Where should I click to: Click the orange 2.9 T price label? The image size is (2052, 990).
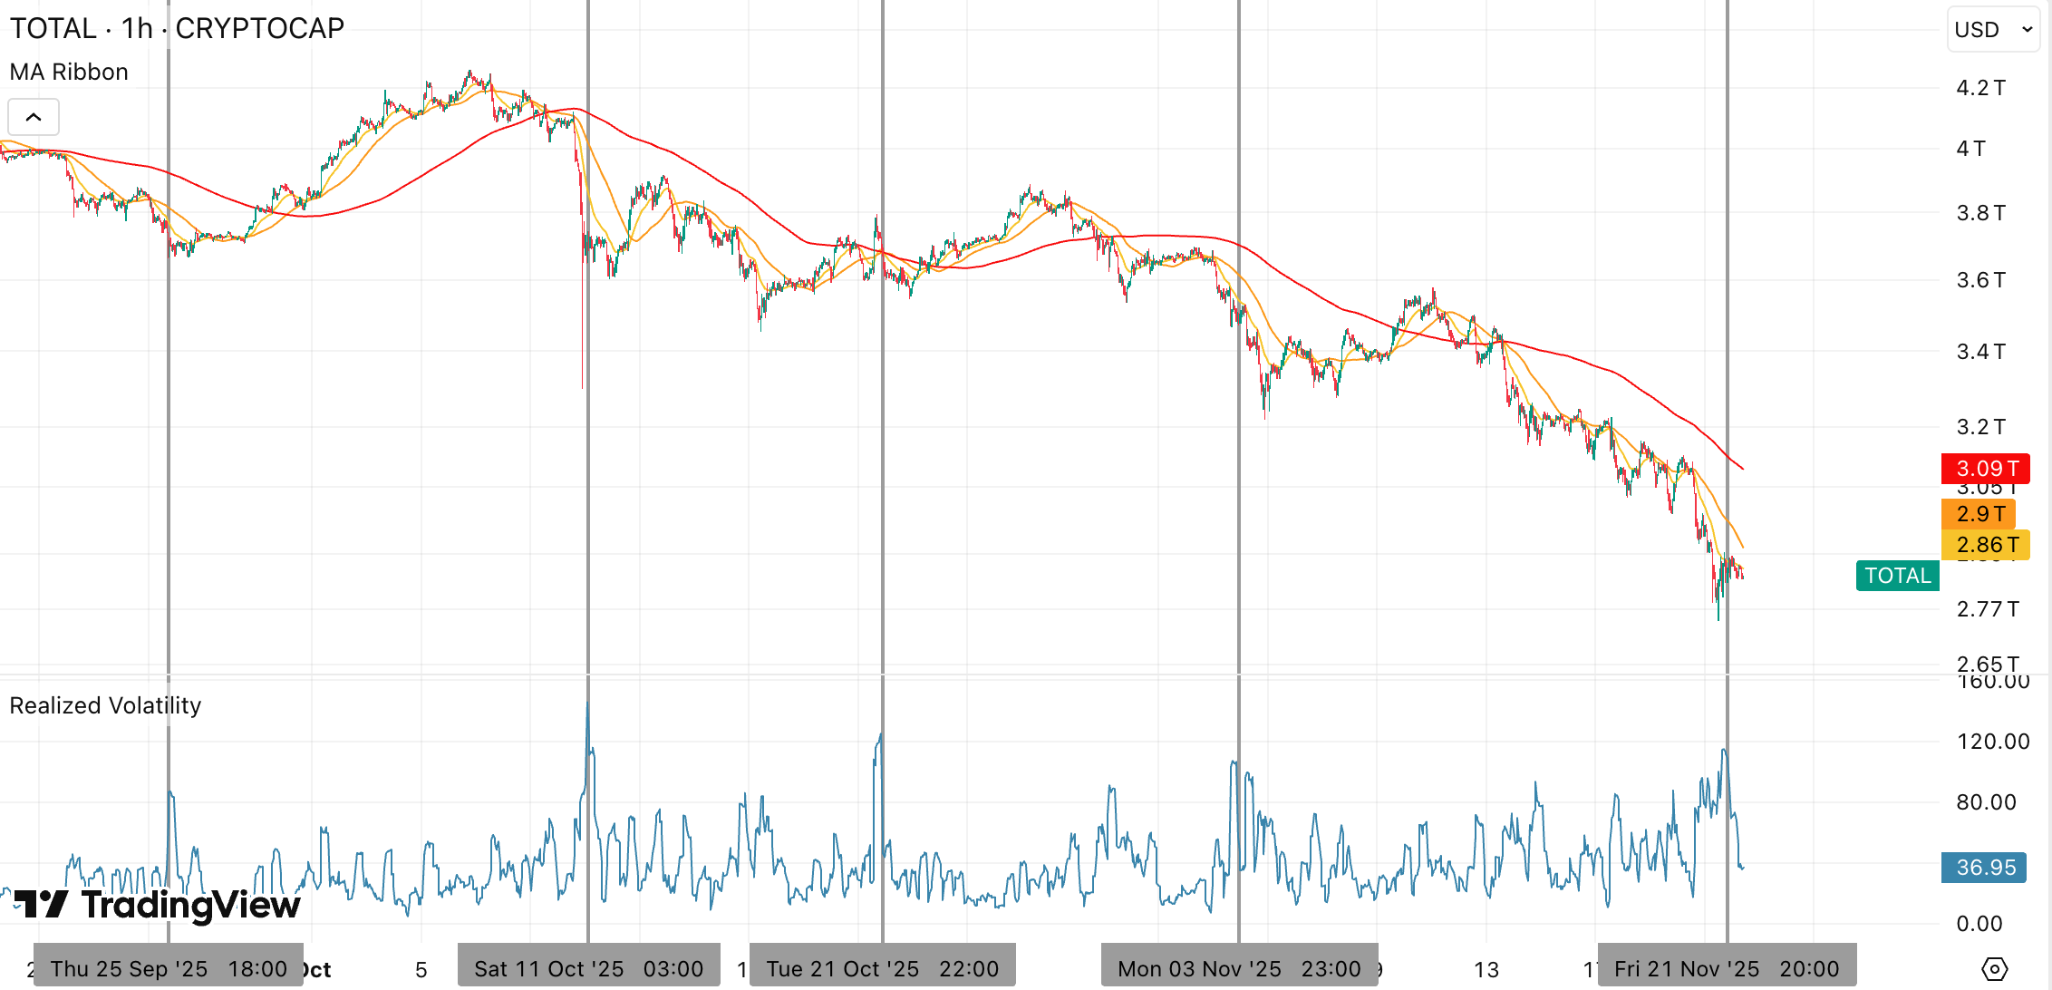tap(1979, 514)
